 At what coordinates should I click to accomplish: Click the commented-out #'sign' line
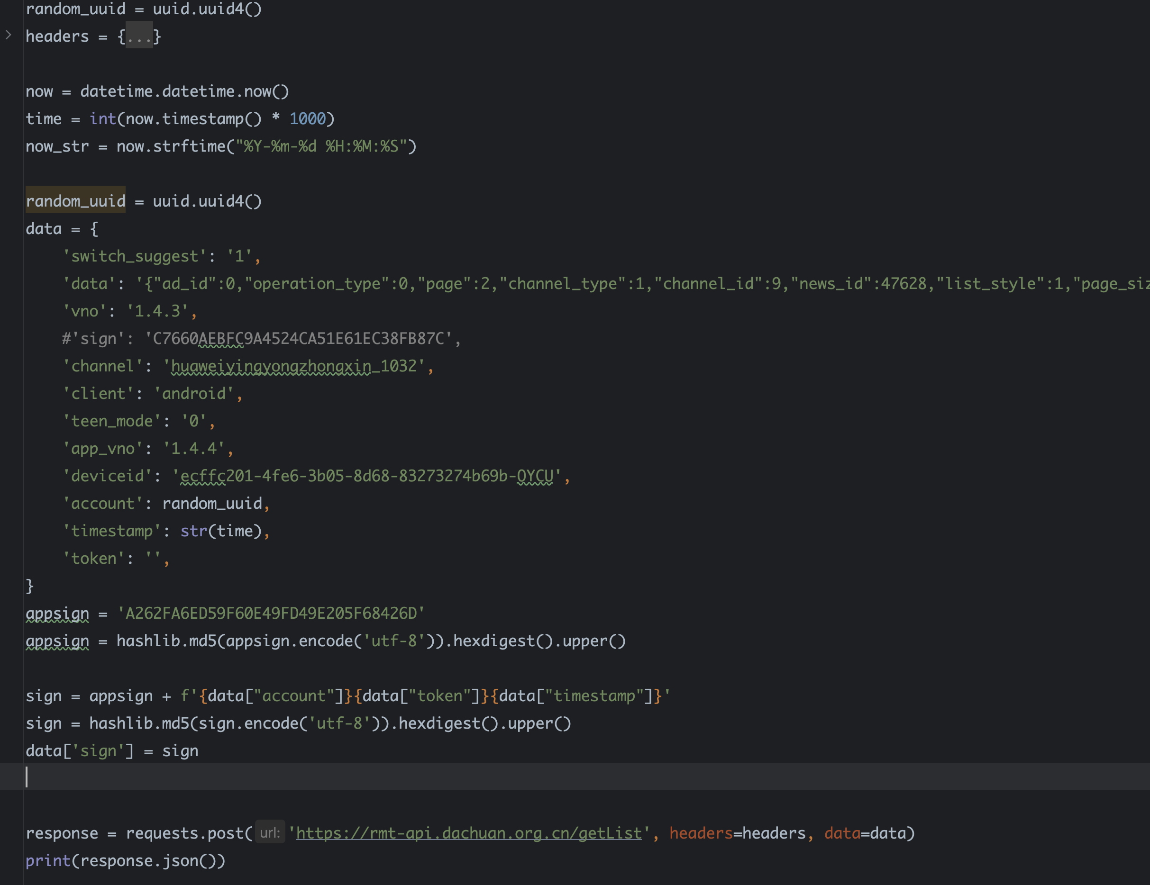261,338
